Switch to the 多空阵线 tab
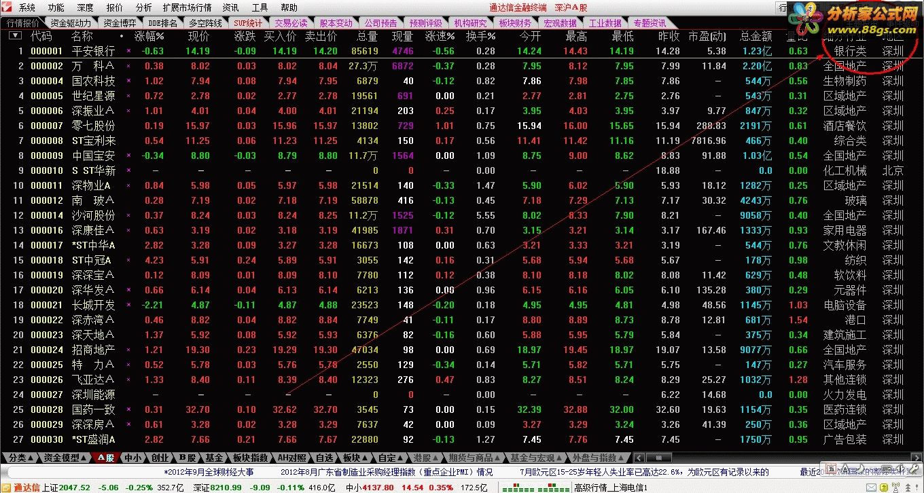 pyautogui.click(x=206, y=22)
